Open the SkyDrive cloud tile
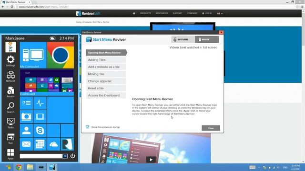The height and width of the screenshot is (171, 305). tap(53, 144)
